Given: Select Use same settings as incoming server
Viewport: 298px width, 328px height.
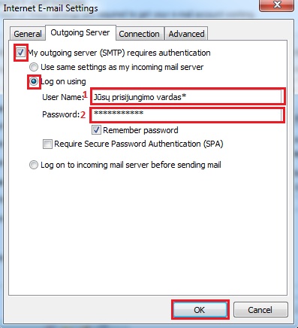Looking at the screenshot, I should [x=34, y=67].
